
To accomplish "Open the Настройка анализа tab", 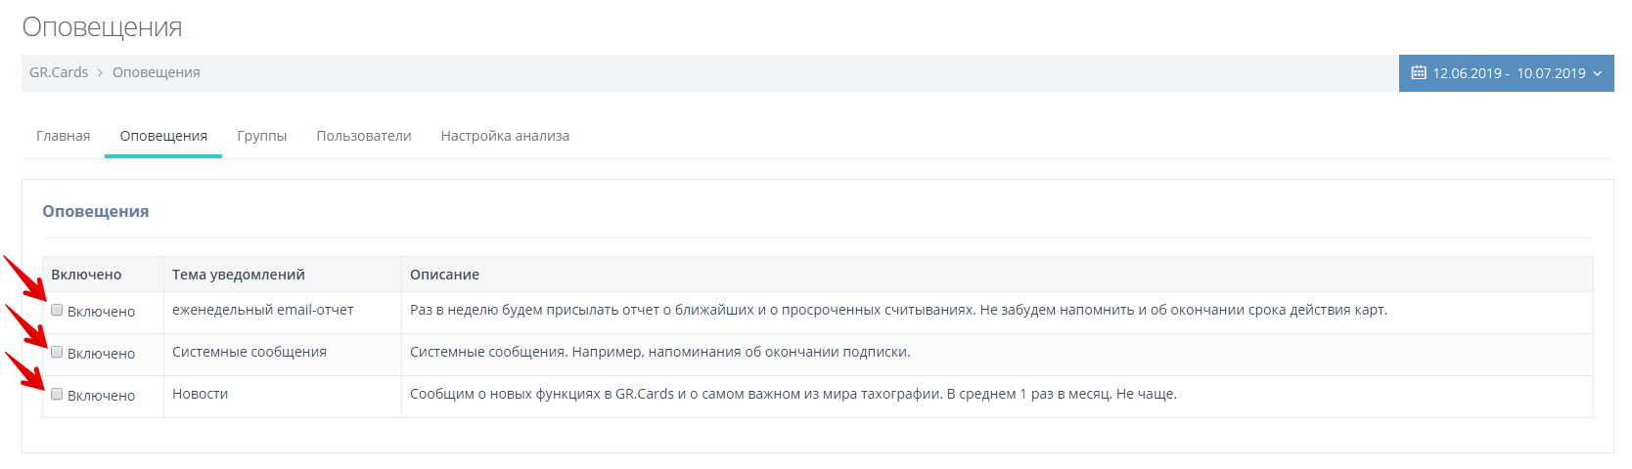I will [x=505, y=136].
